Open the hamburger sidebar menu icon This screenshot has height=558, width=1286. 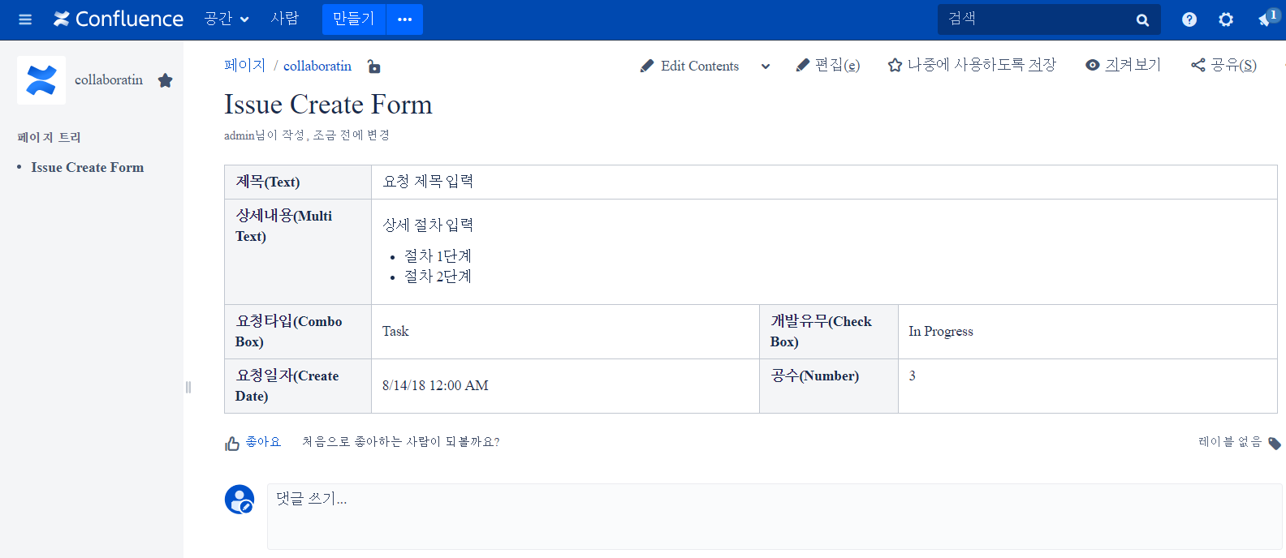pyautogui.click(x=25, y=19)
